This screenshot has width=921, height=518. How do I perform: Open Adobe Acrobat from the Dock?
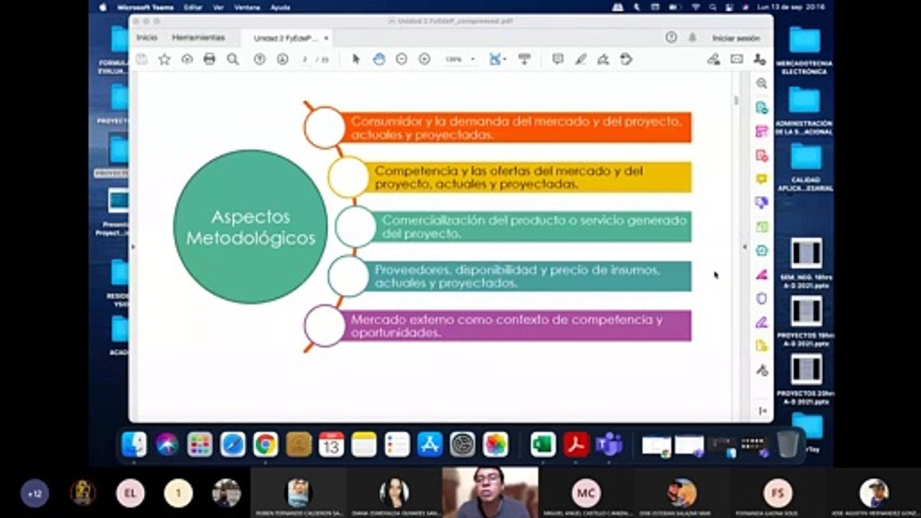point(576,444)
